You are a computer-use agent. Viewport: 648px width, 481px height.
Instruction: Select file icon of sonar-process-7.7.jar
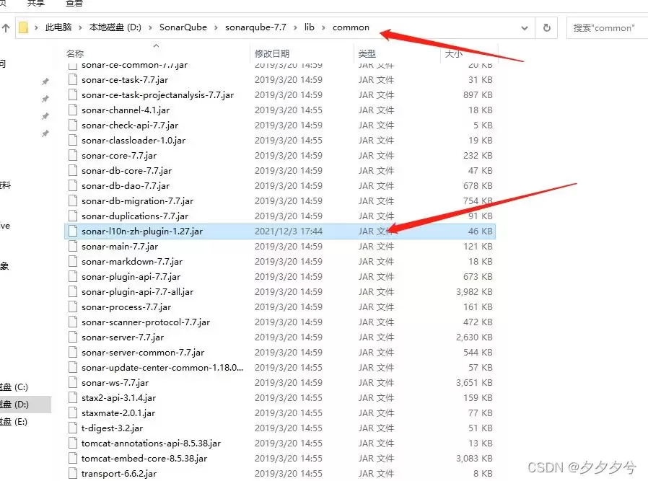[73, 307]
